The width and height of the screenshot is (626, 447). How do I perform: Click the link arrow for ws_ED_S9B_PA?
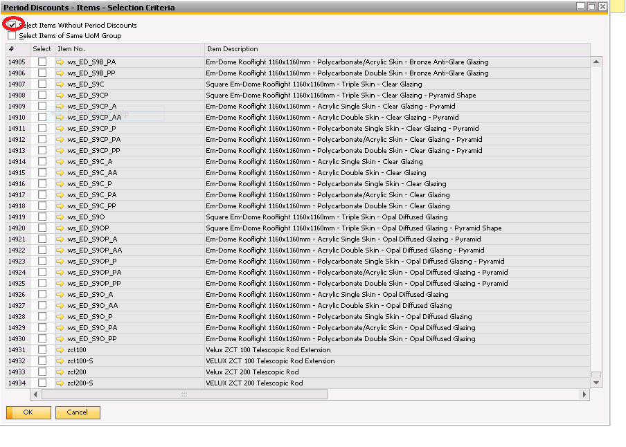60,62
